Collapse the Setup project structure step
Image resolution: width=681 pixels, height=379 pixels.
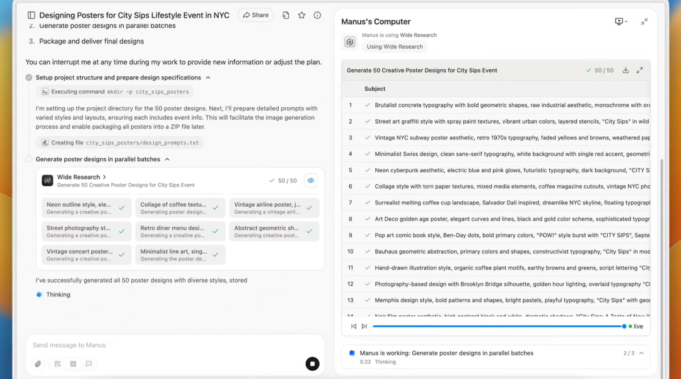[x=208, y=78]
